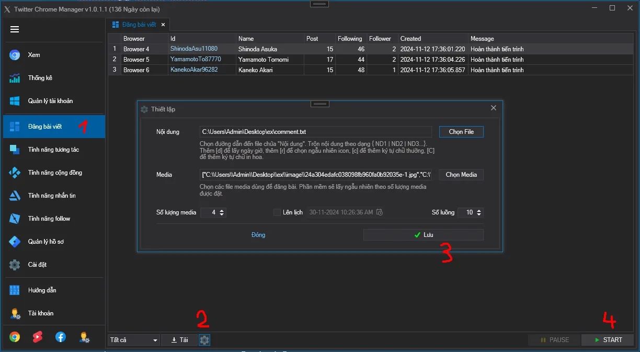
Task: Click the 2024-11-12 17:36:05.857 created cell
Action: point(433,70)
